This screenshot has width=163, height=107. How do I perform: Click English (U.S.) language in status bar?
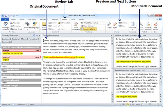point(22,104)
